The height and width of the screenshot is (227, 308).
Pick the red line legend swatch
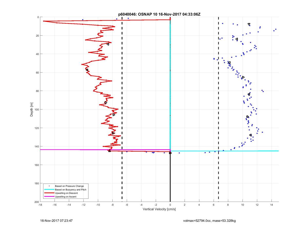pyautogui.click(x=49, y=193)
